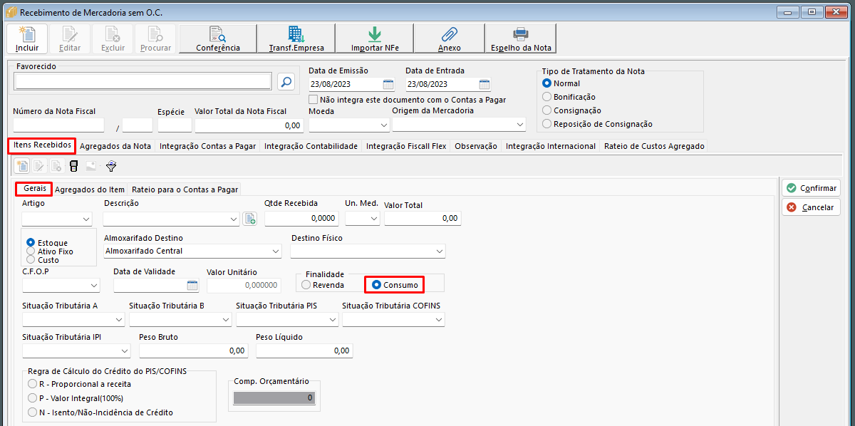
Task: Open the Integração Internacional tab
Action: [550, 146]
